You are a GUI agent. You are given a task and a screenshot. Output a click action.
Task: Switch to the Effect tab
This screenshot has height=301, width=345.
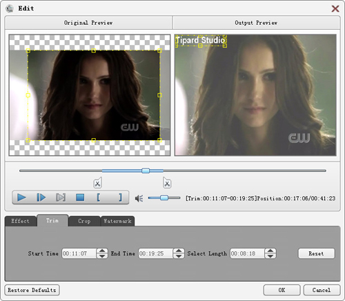[x=20, y=221]
